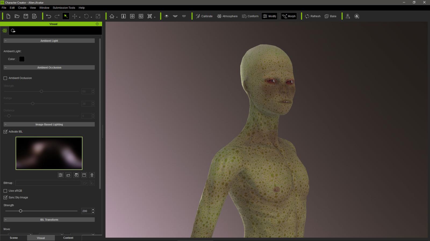Click the export character icon
Screen dimensions: 430x241
point(34,16)
